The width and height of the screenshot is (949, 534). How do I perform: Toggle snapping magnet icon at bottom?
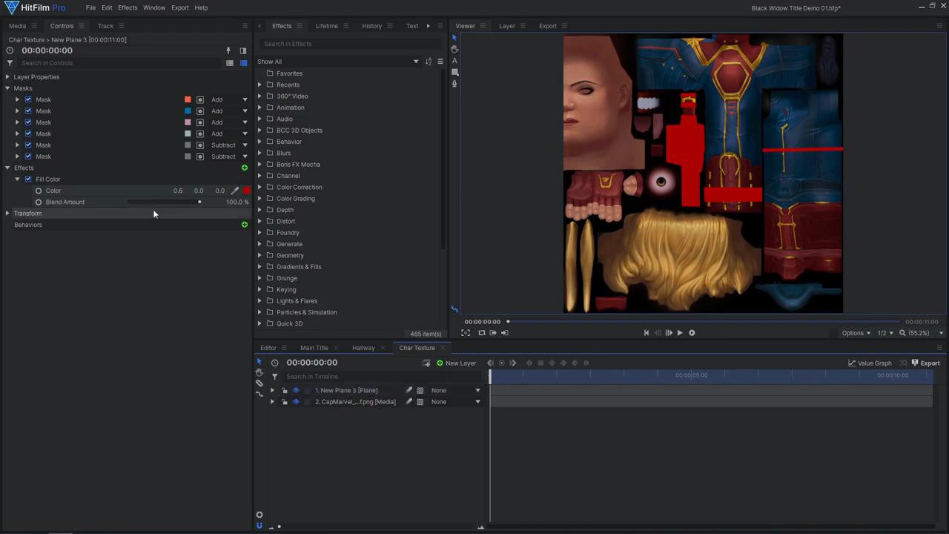[x=259, y=526]
